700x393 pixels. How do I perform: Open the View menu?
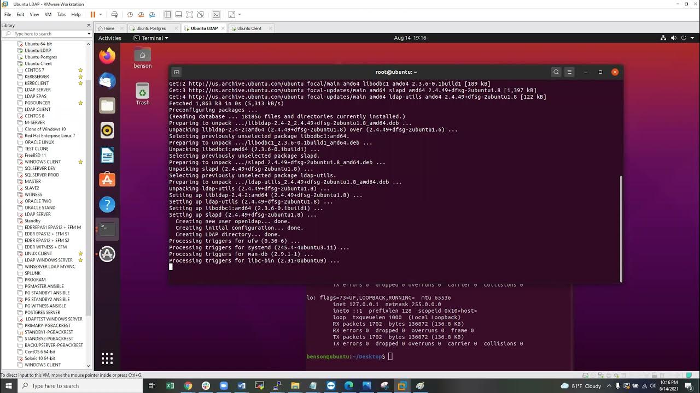[34, 14]
